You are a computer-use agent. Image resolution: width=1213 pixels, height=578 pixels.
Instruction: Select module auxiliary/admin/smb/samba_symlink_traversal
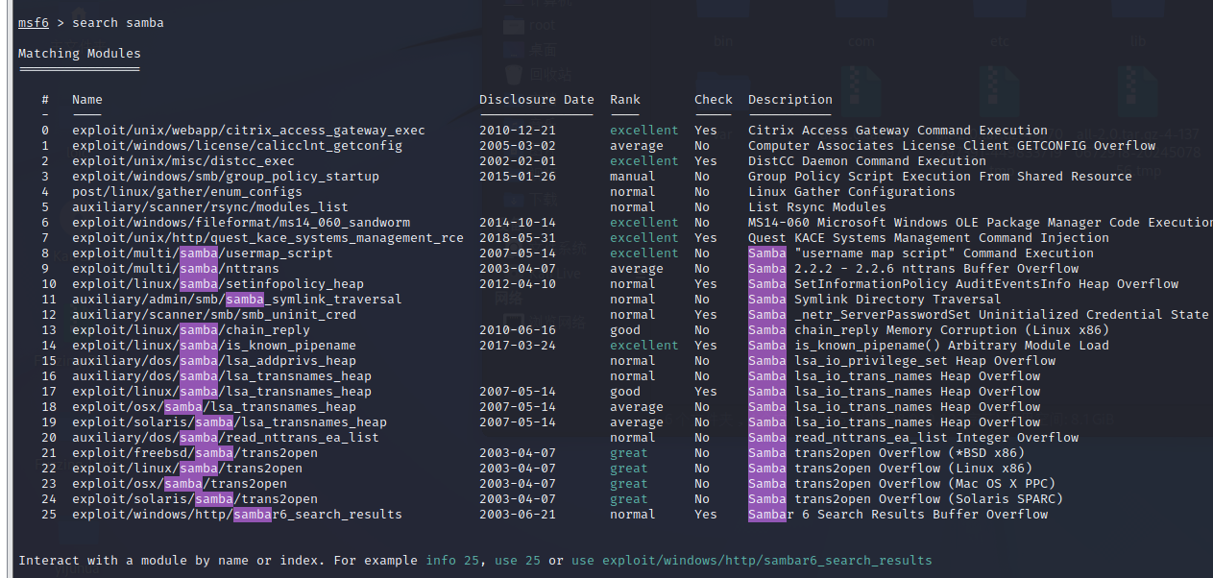click(237, 299)
